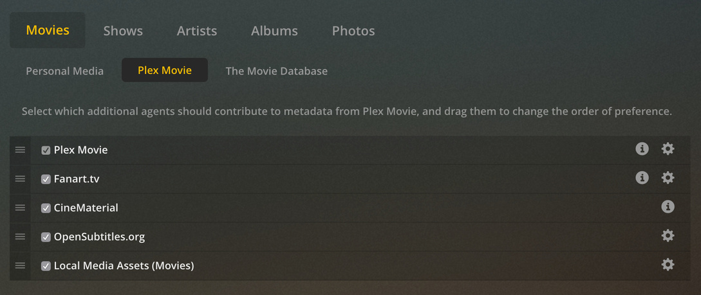Uncheck the Plex Movie checkbox

(46, 150)
